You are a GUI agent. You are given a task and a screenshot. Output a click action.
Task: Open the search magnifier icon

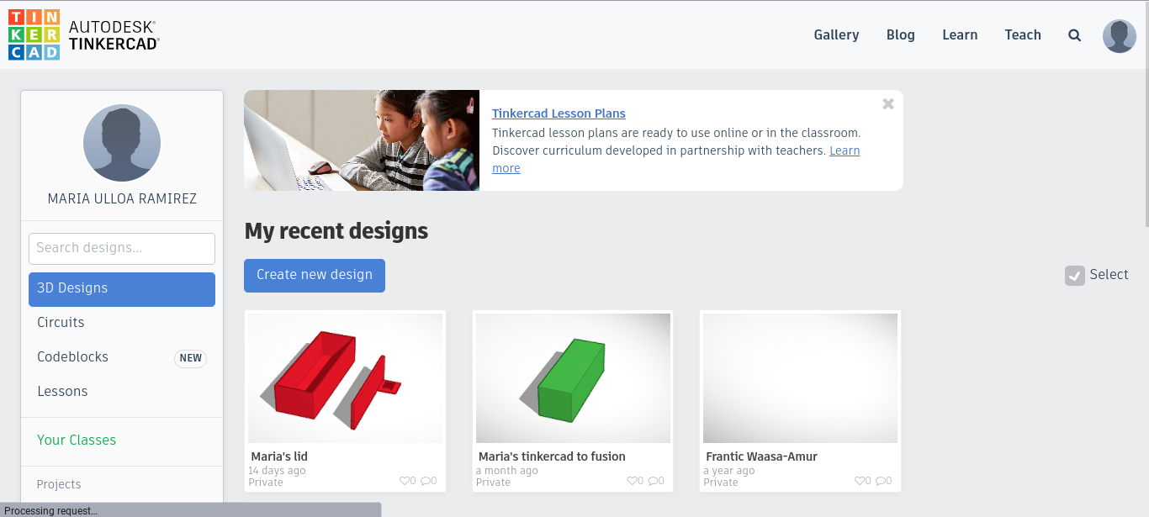coord(1074,35)
